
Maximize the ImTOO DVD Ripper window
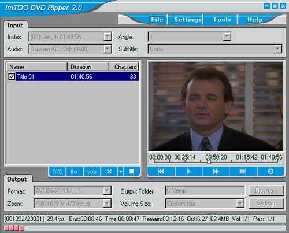click(275, 6)
